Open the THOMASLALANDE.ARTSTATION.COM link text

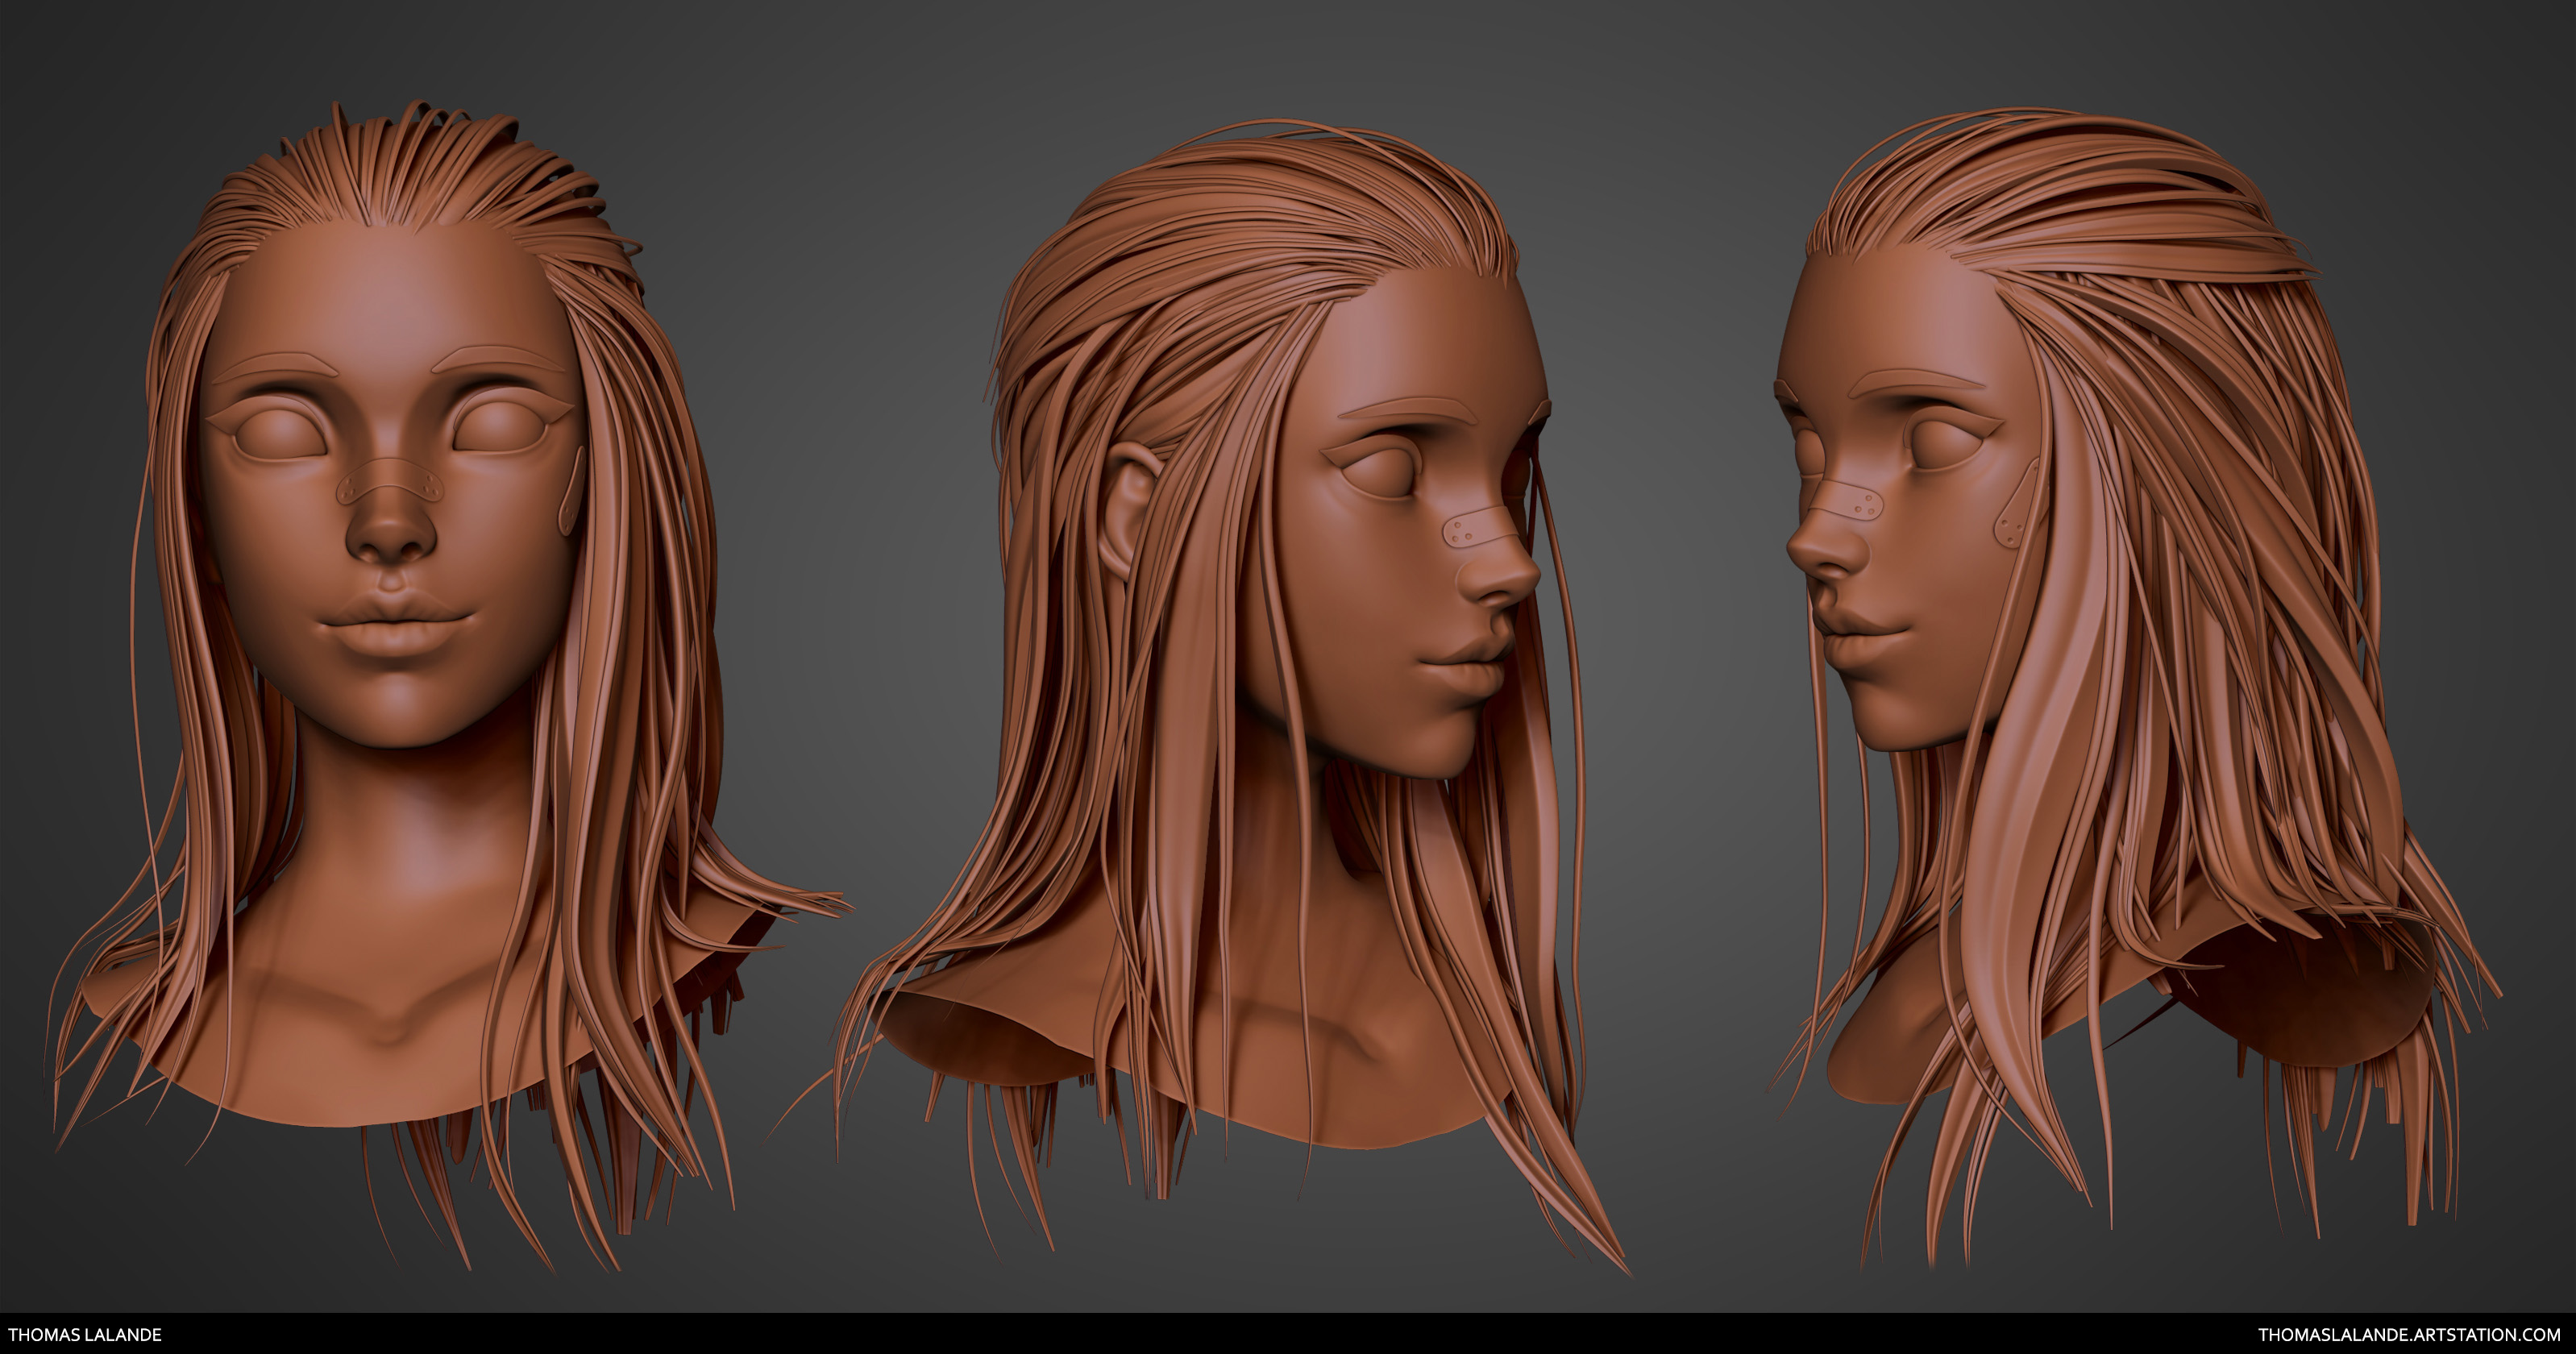[x=2409, y=1334]
